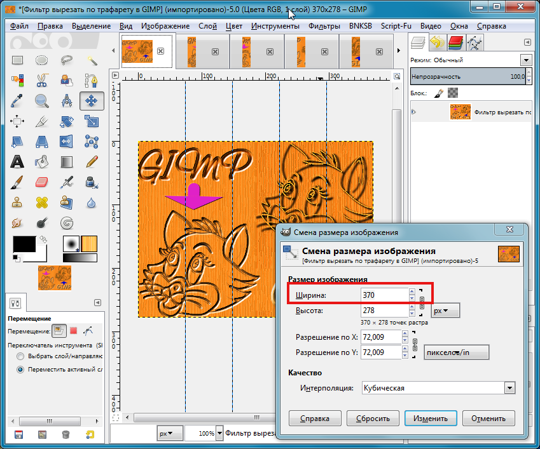Image resolution: width=540 pixels, height=449 pixels.
Task: Select the Pencil tool
Action: point(92,161)
